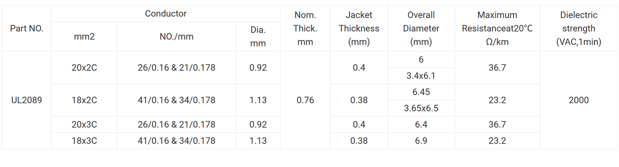Image resolution: width=619 pixels, height=167 pixels.
Task: Click the UL2089 part number cell
Action: [x=26, y=100]
